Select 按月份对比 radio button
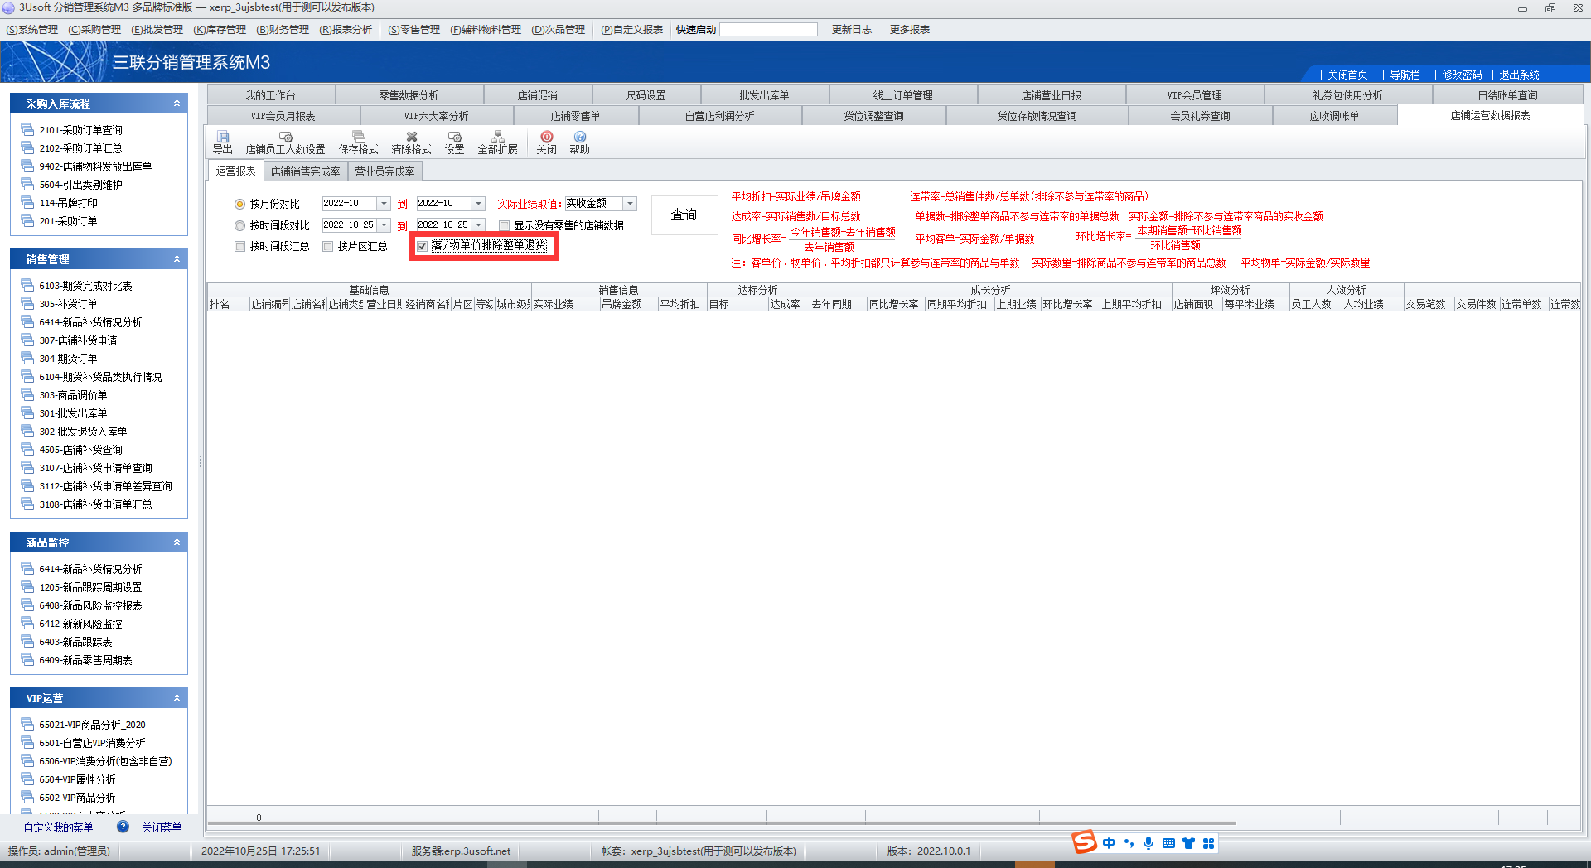 pos(239,204)
